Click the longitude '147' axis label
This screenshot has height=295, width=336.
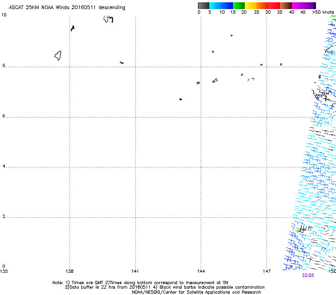click(267, 271)
